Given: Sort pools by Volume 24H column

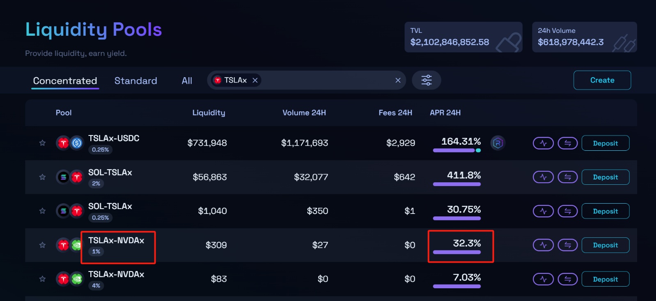Looking at the screenshot, I should point(304,113).
